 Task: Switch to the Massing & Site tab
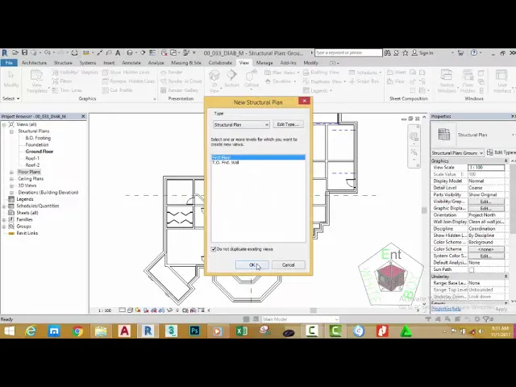[186, 63]
